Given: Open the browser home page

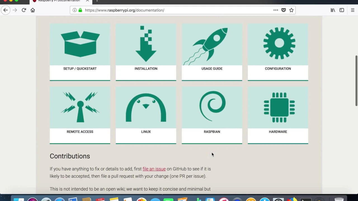Looking at the screenshot, I should [33, 10].
